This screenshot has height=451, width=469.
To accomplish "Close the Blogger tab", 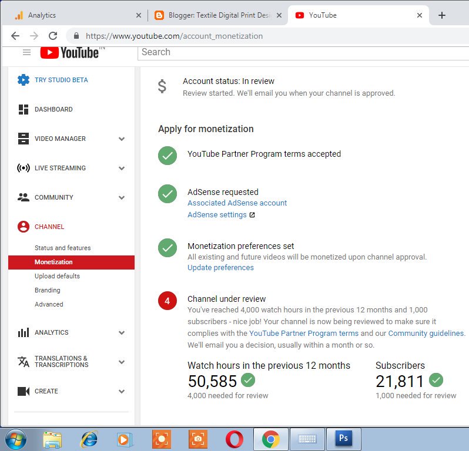I will pos(279,15).
